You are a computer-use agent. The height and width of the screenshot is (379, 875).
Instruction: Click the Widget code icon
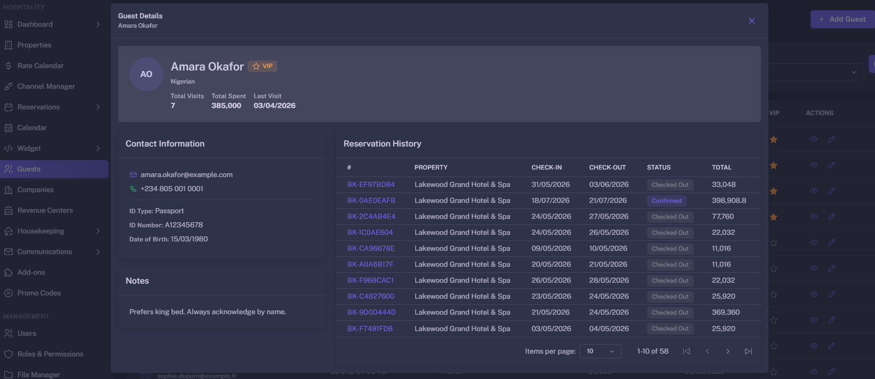[8, 148]
